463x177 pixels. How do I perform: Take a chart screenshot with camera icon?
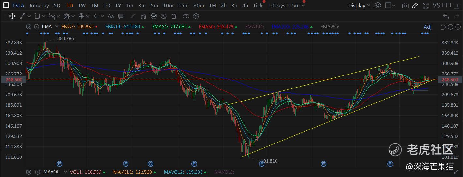(405, 5)
